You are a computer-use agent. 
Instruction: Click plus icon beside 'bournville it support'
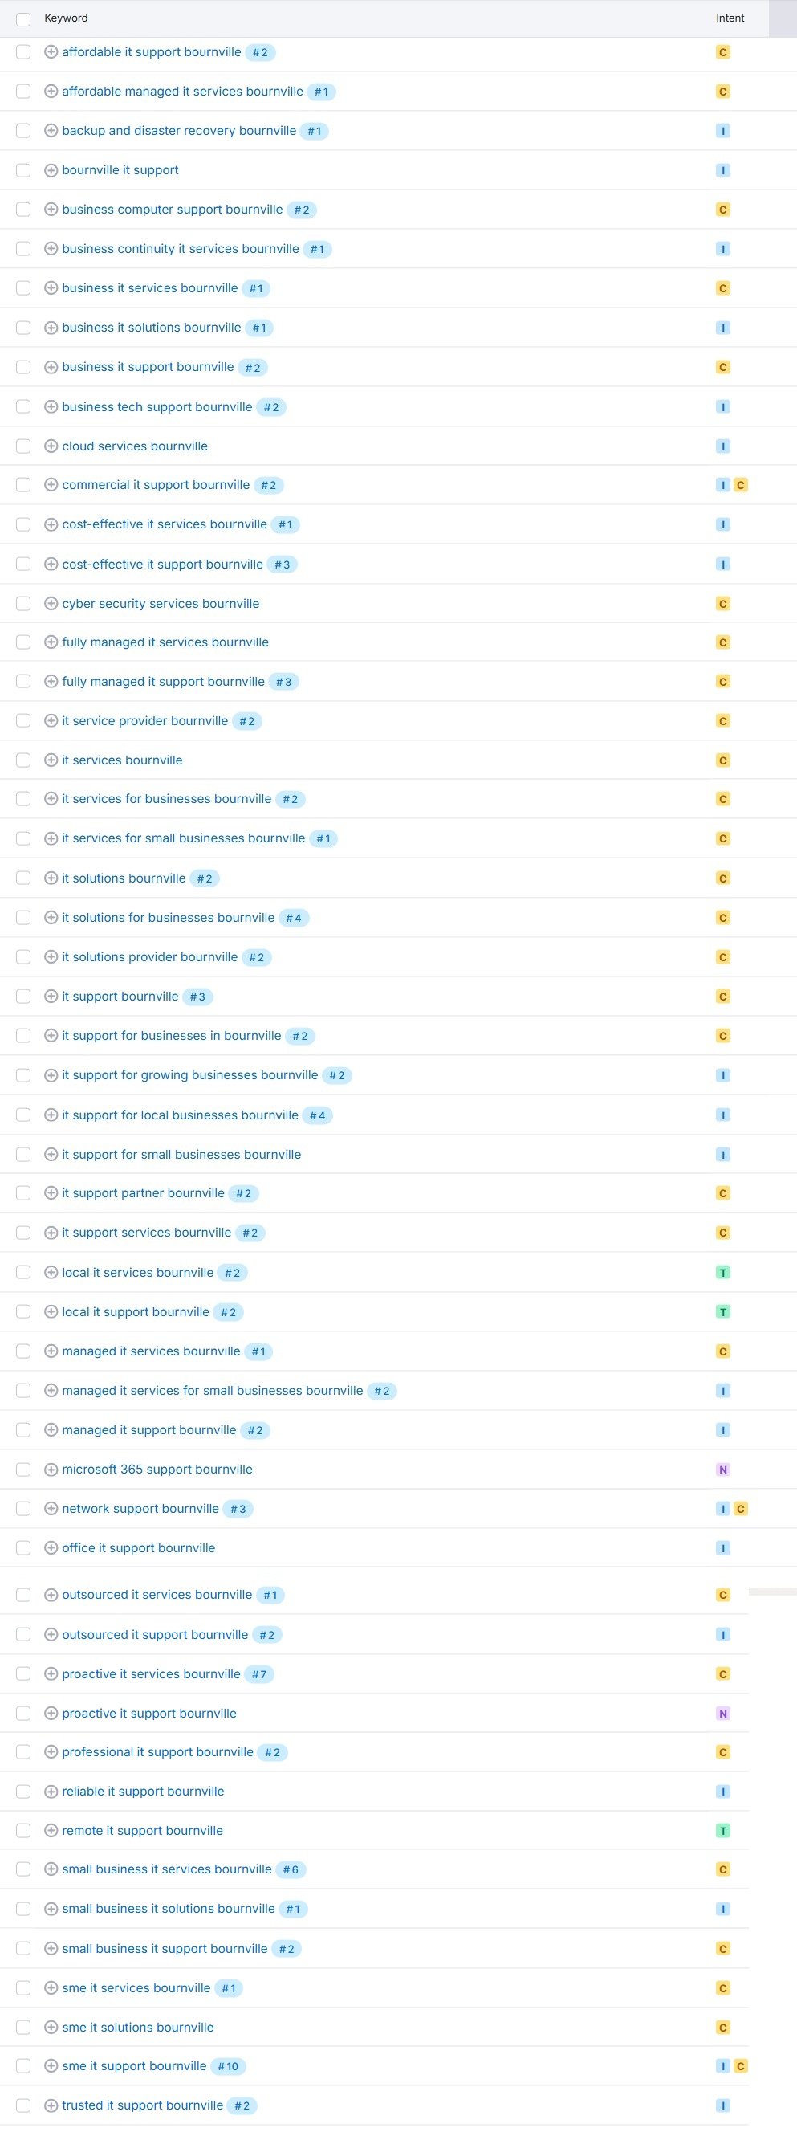tap(51, 170)
